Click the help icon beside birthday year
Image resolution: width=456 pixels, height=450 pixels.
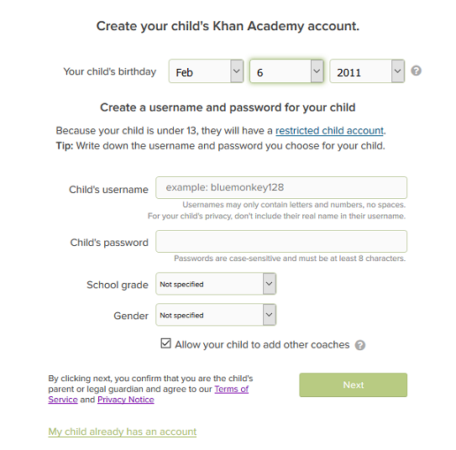click(416, 71)
